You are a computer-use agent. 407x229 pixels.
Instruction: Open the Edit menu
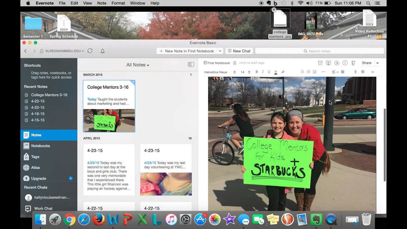(x=74, y=3)
